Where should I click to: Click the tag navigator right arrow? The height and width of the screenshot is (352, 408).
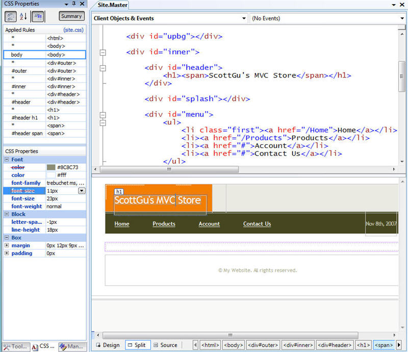pos(399,345)
